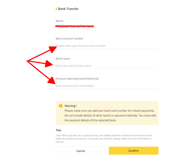The height and width of the screenshot is (160, 186).
Task: Click the Tips heading
Action: tap(58, 130)
